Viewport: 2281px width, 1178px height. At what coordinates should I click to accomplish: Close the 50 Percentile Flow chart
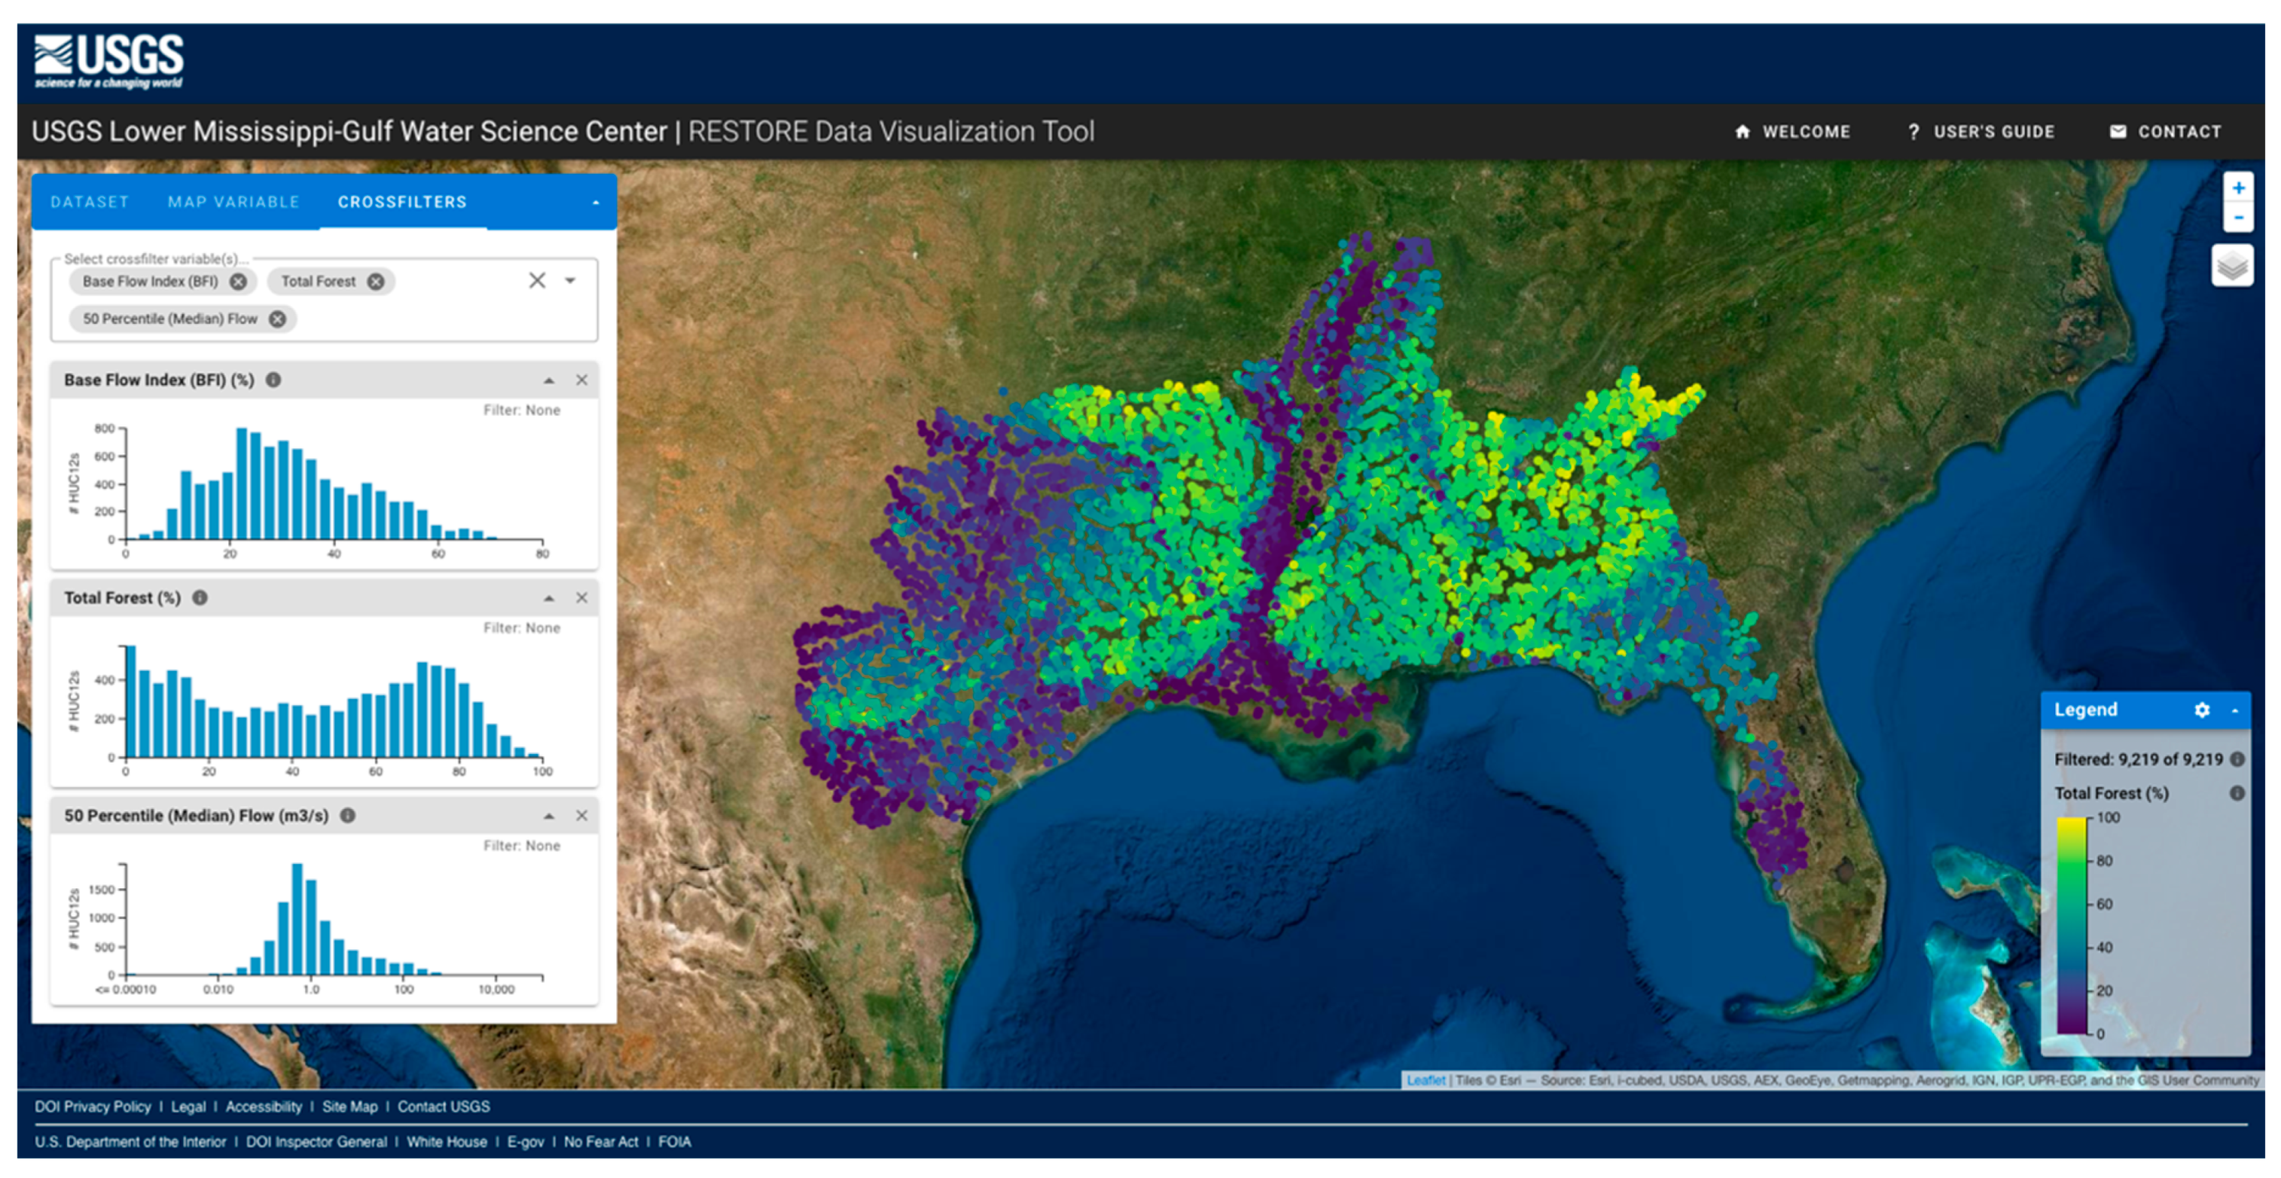click(582, 816)
